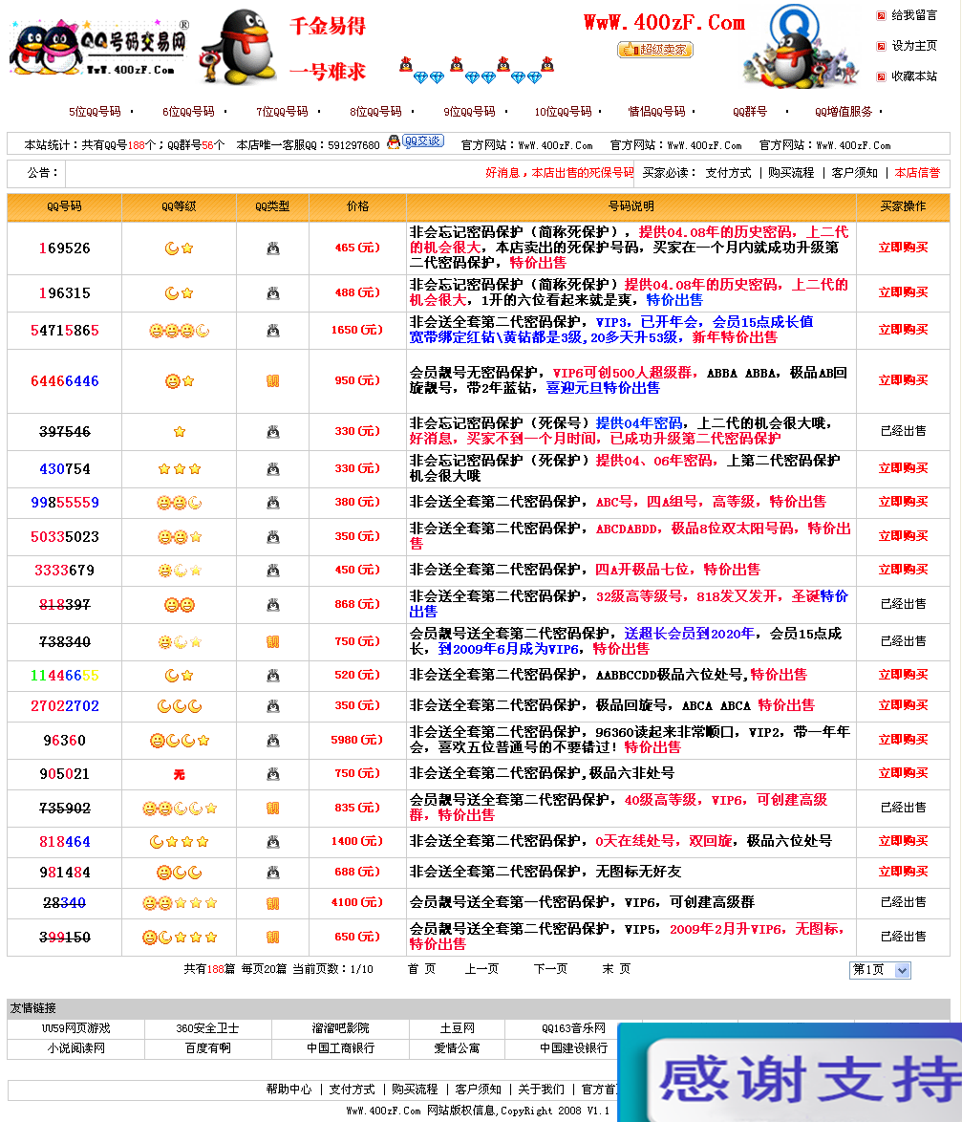Screen dimensions: 962x1122
Task: Open the 关于我们 footer link
Action: point(541,1090)
